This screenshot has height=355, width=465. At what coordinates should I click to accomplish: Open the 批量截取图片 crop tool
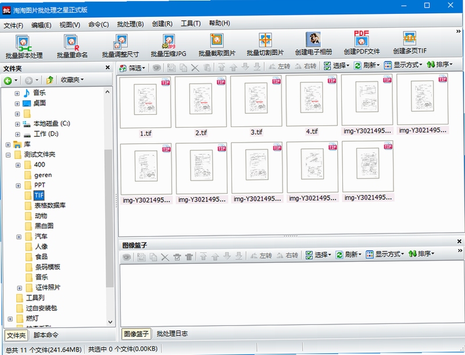(x=217, y=45)
